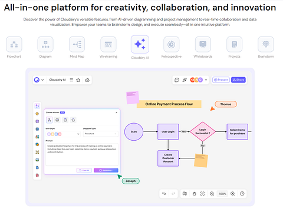Click the Cloudairy logo in the canvas toolbar
Image resolution: width=283 pixels, height=212 pixels.
point(37,80)
